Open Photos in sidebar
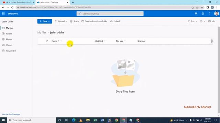Image resolution: width=220 pixels, height=123 pixels. click(x=9, y=40)
